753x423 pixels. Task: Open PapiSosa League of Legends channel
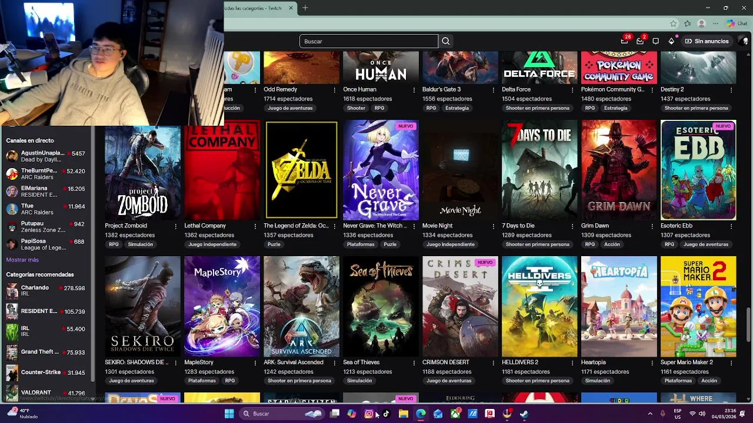click(46, 244)
